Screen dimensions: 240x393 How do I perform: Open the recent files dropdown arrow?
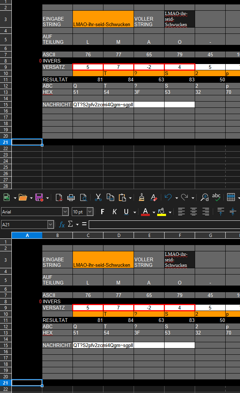pyautogui.click(x=31, y=198)
